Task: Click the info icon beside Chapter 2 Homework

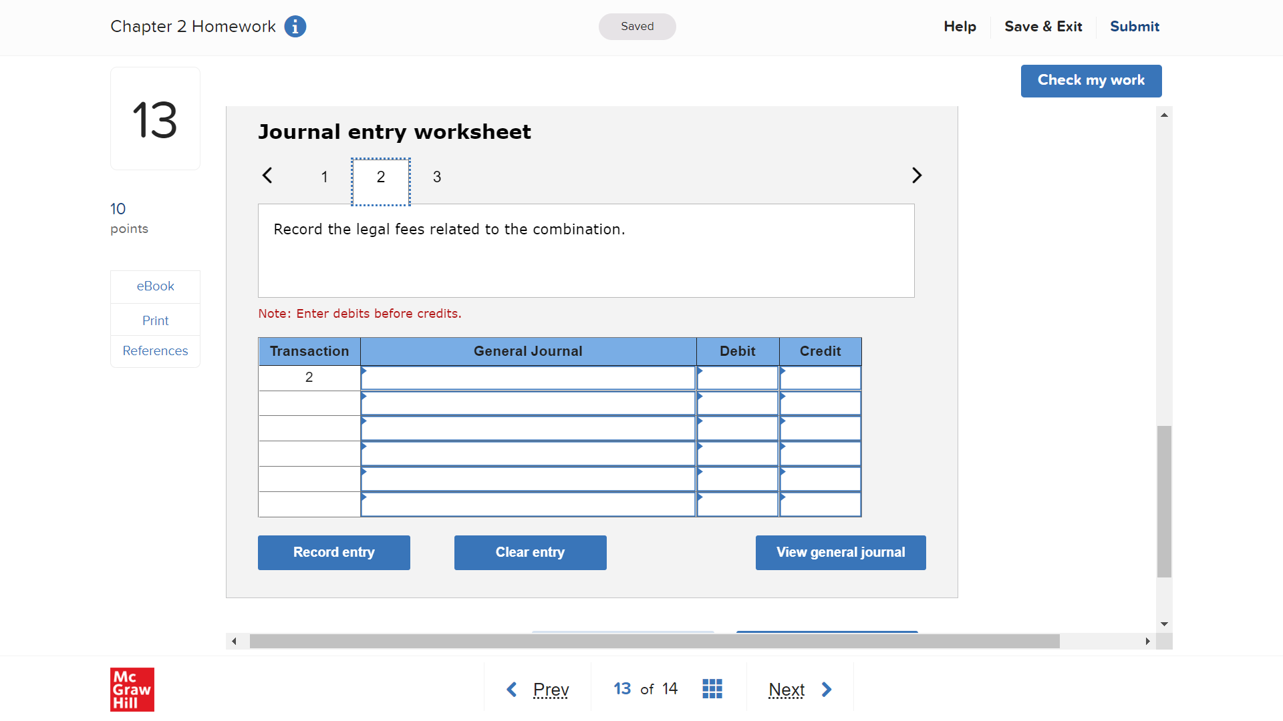Action: (x=295, y=27)
